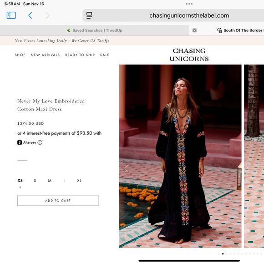Add the dress to cart
Image resolution: width=264 pixels, height=264 pixels.
[58, 201]
